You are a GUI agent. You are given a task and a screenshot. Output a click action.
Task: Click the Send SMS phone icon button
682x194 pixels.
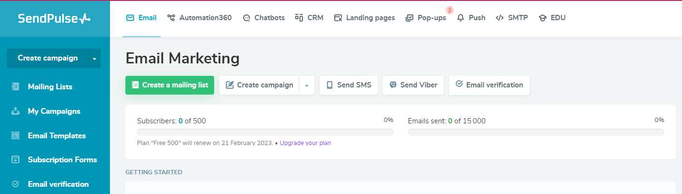click(x=349, y=85)
